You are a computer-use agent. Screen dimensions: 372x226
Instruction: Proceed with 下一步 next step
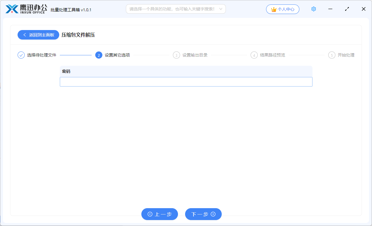point(203,214)
